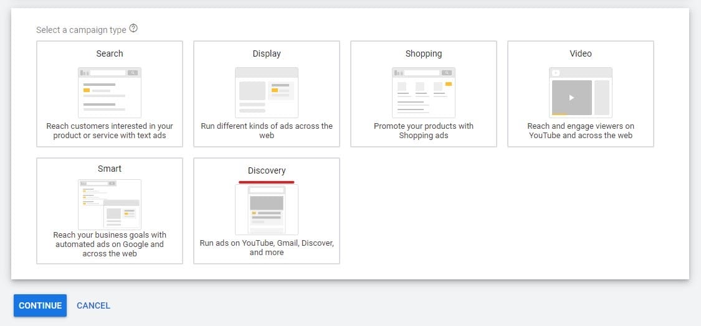Choose the Display card title
Viewport: 701px width, 326px height.
coord(267,54)
